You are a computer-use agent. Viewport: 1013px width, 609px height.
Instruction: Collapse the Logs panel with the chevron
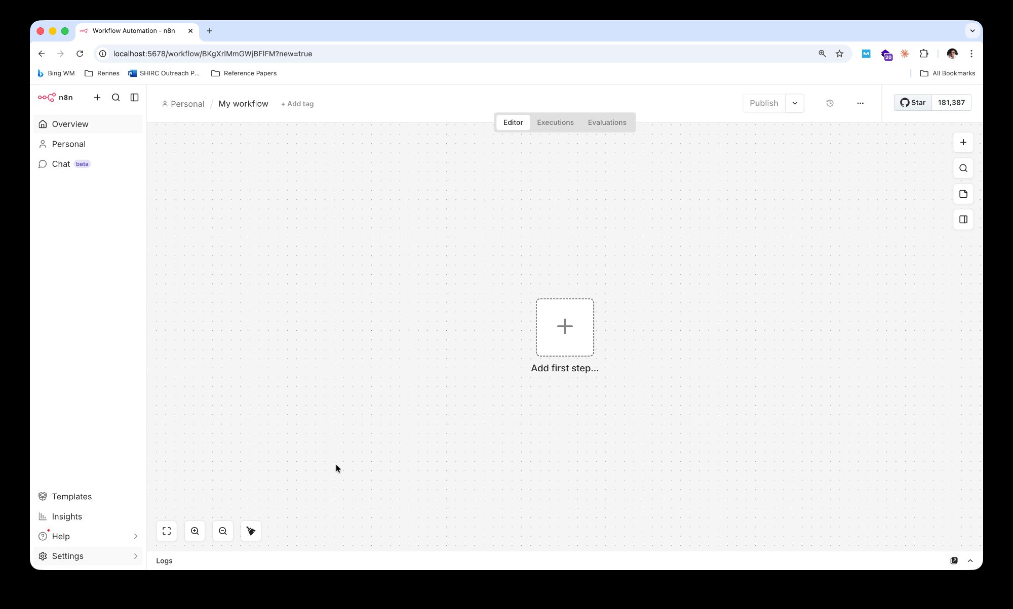coord(970,560)
